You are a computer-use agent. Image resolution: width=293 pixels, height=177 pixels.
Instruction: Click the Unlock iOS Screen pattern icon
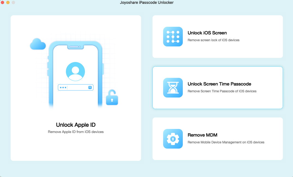(173, 37)
